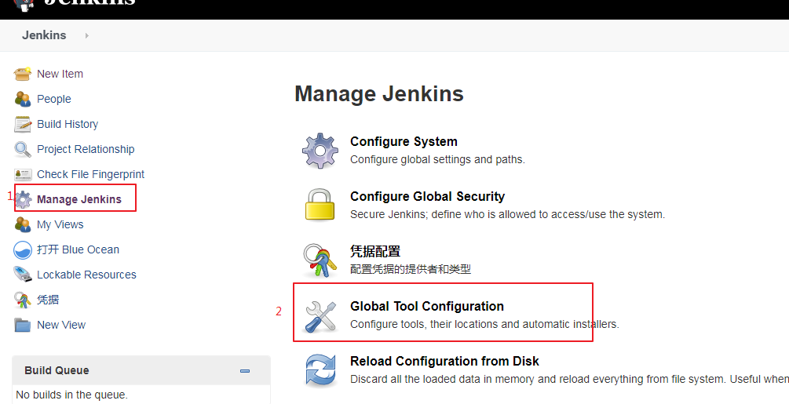
Task: Click the People icon in sidebar
Action: [23, 99]
